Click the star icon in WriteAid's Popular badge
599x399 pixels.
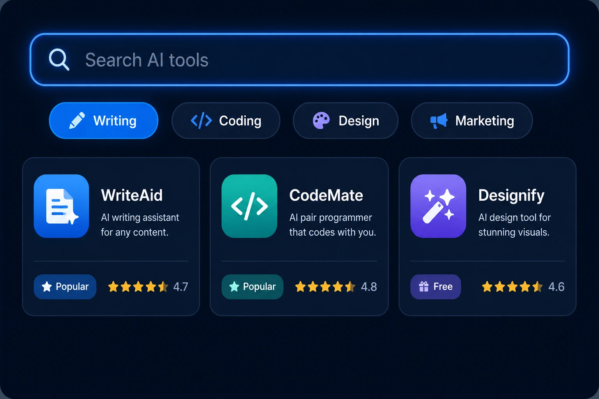click(x=47, y=287)
